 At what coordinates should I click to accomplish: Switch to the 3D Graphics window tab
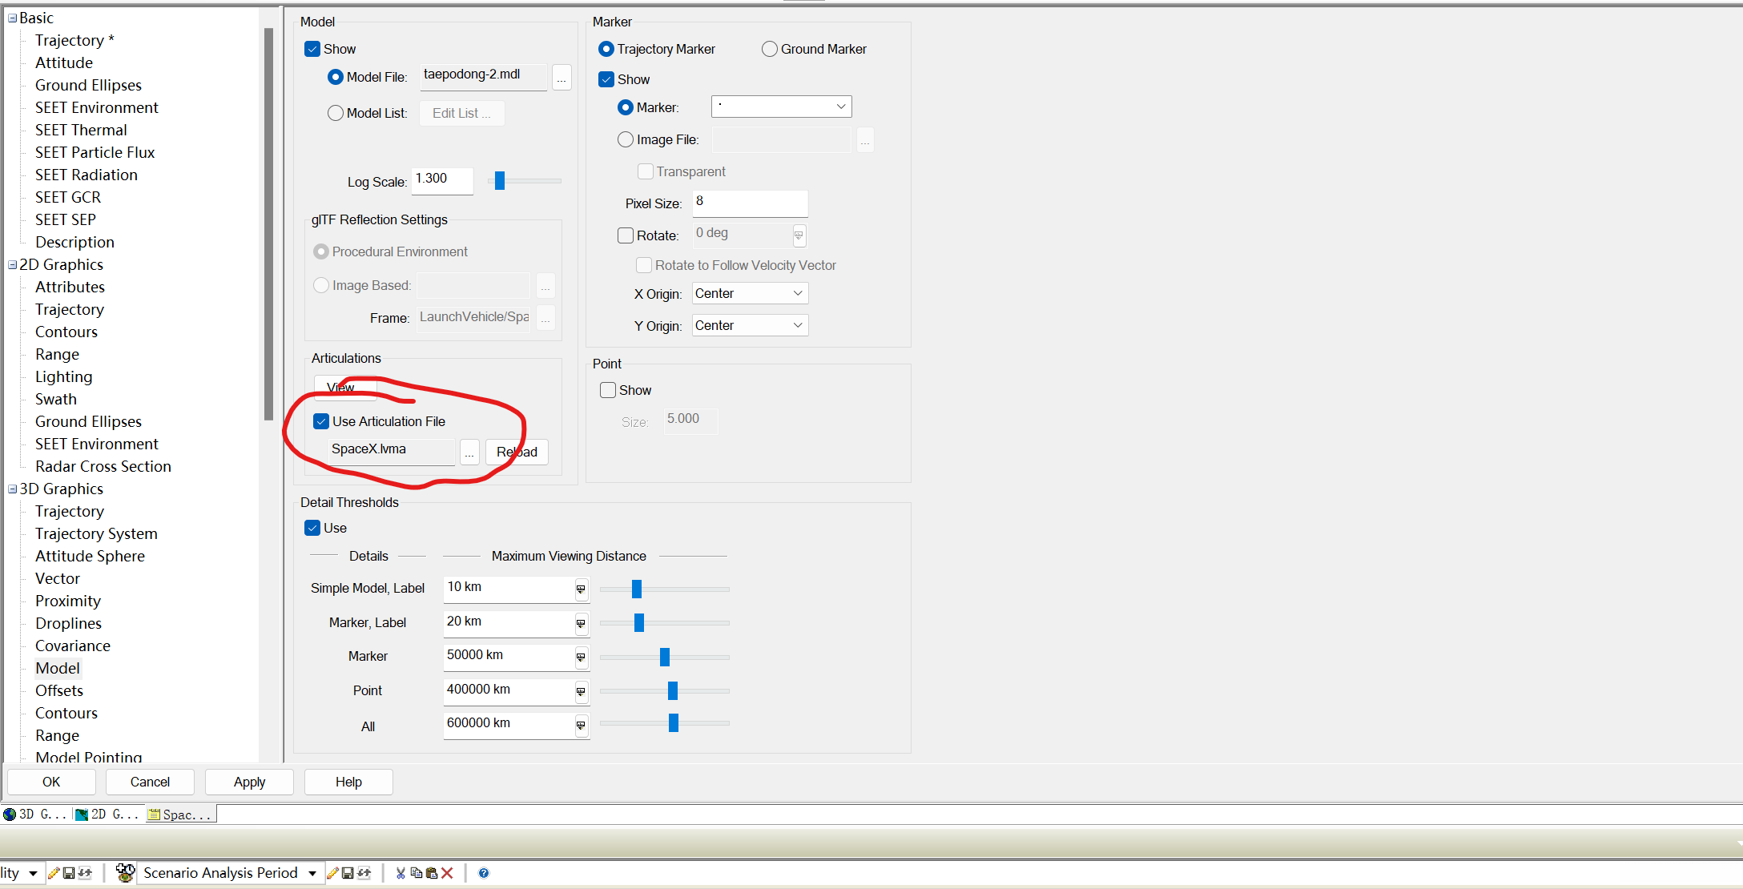click(35, 815)
